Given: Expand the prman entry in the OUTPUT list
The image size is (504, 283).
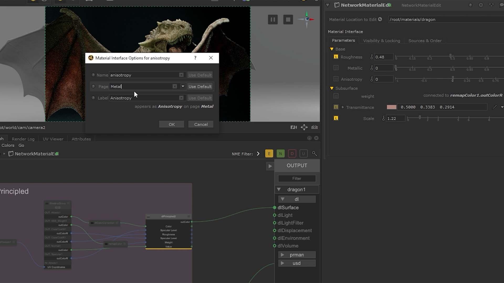Looking at the screenshot, I should click(x=283, y=255).
